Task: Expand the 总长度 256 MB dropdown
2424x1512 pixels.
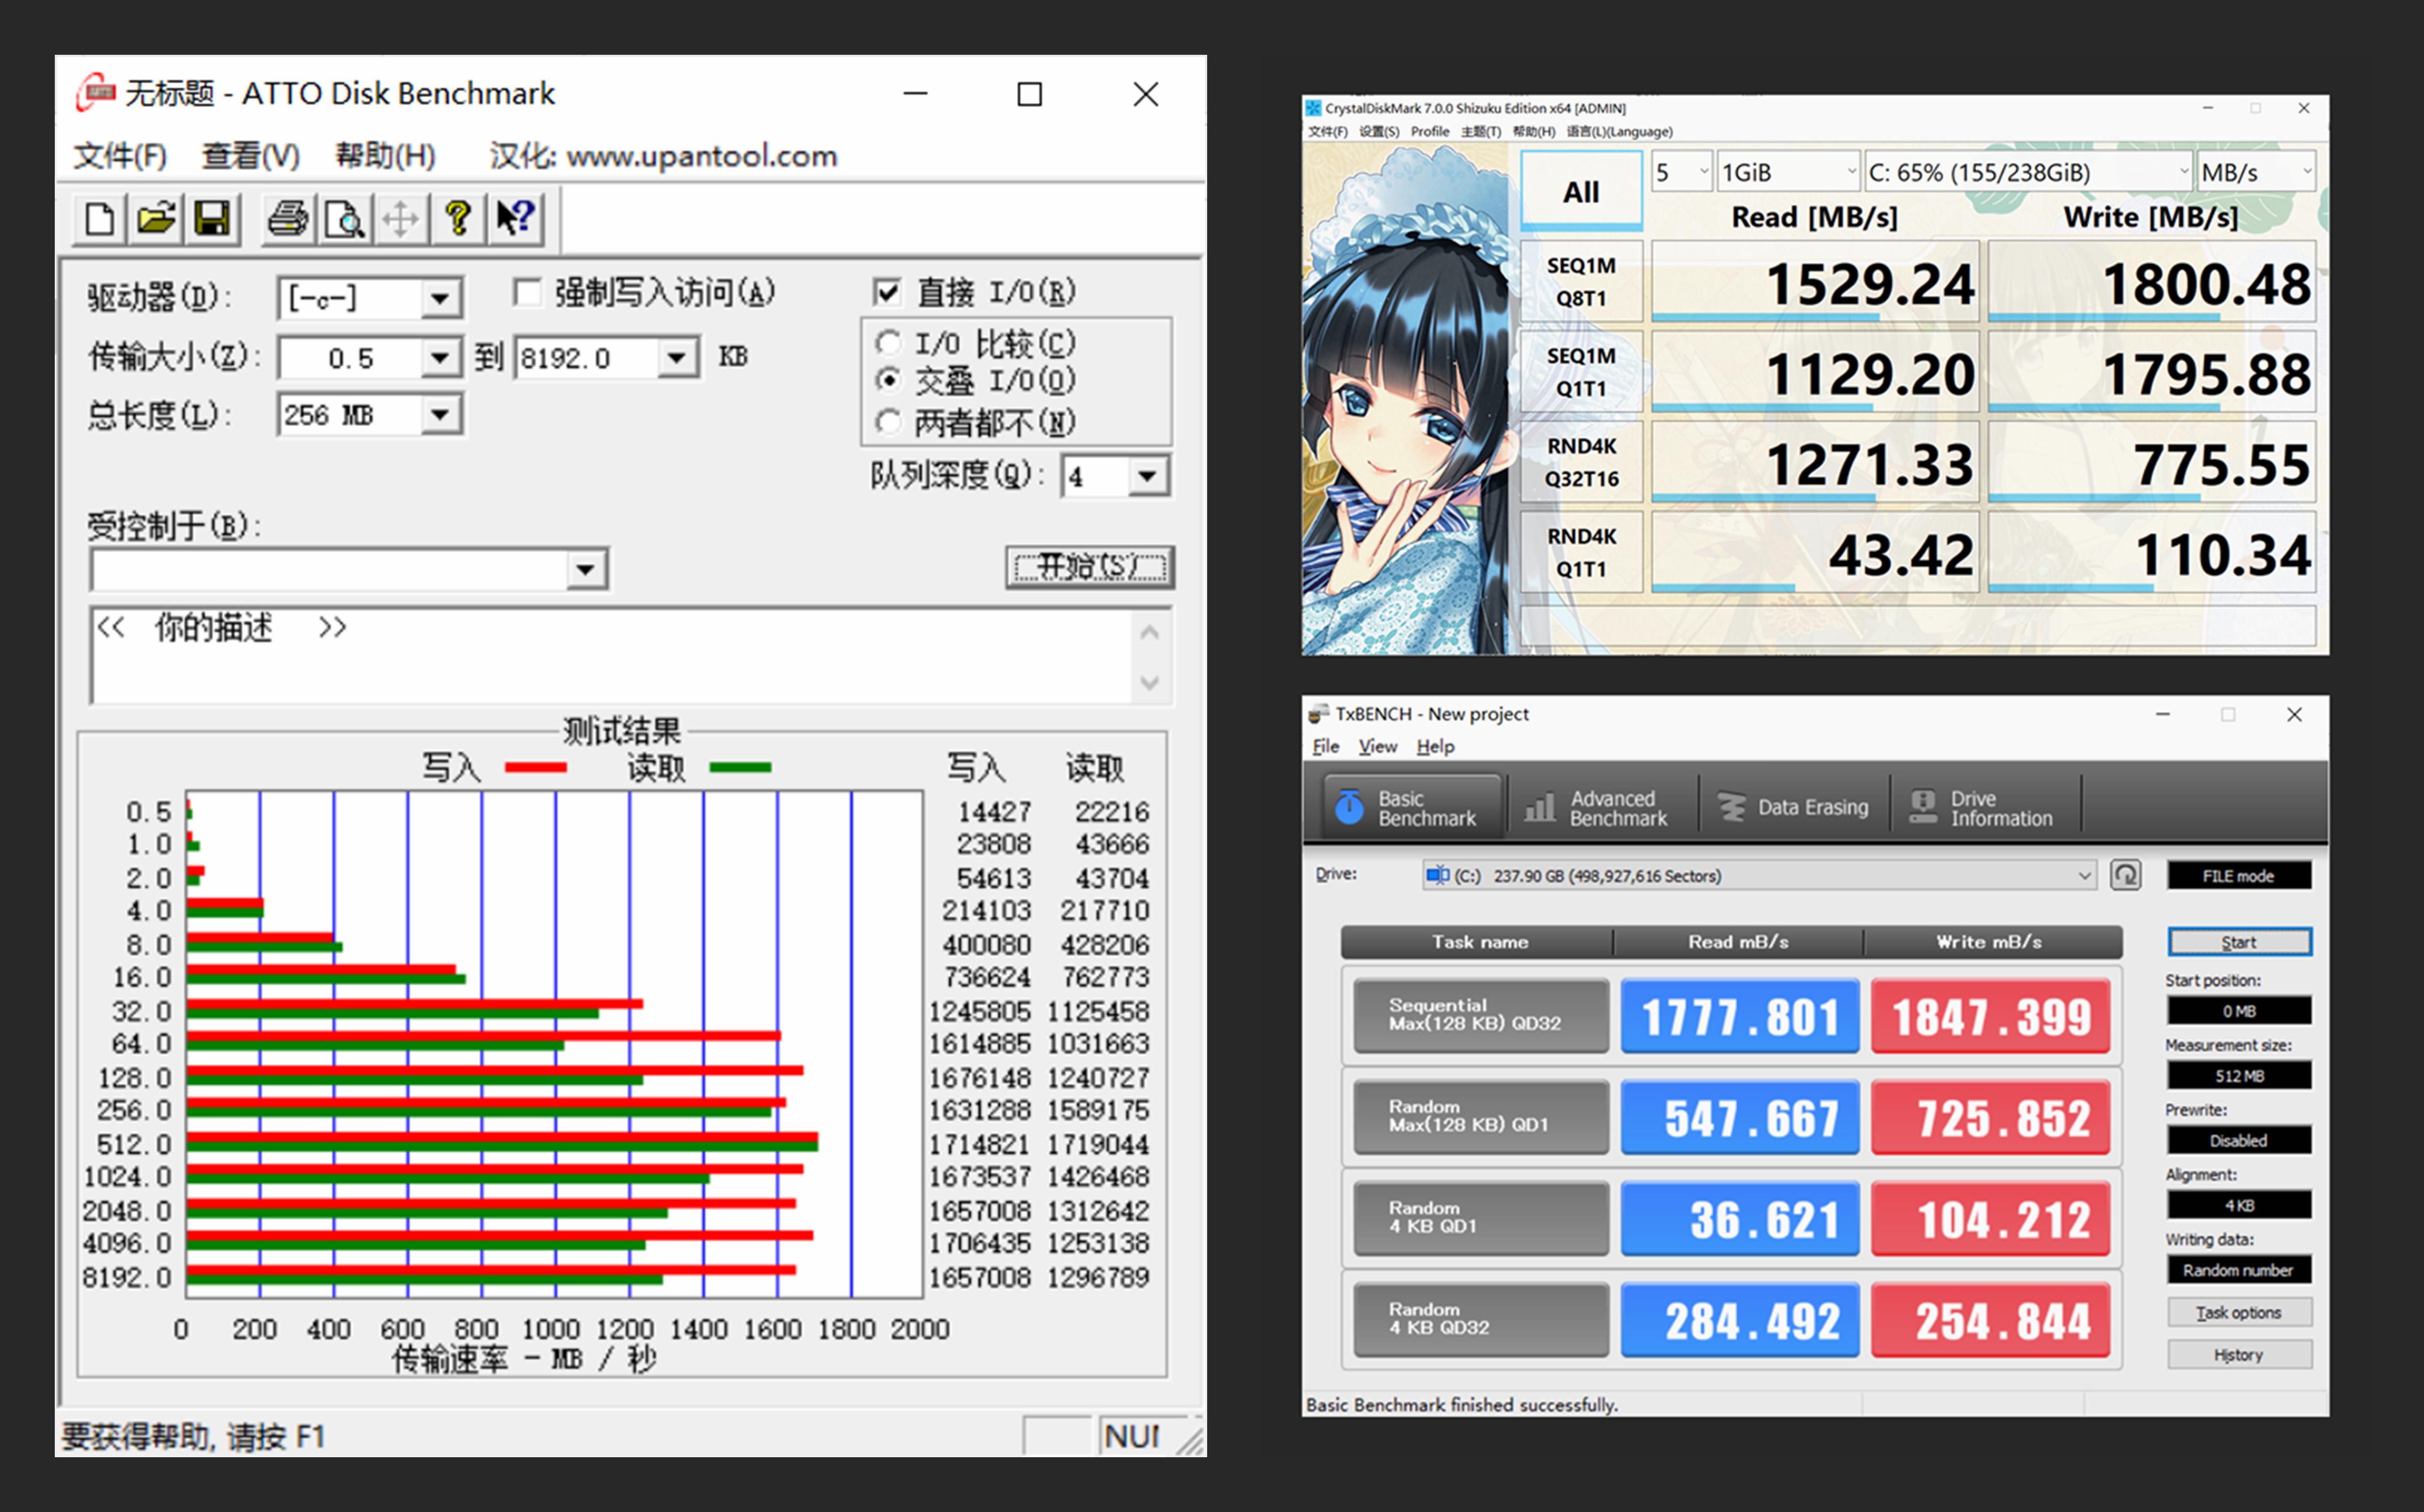Action: click(440, 415)
